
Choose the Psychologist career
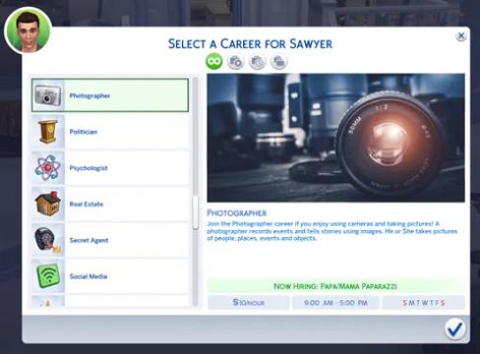click(110, 168)
